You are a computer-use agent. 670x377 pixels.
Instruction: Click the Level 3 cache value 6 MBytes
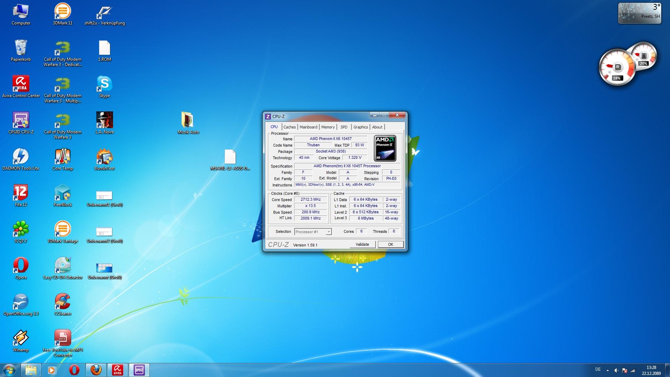click(366, 219)
